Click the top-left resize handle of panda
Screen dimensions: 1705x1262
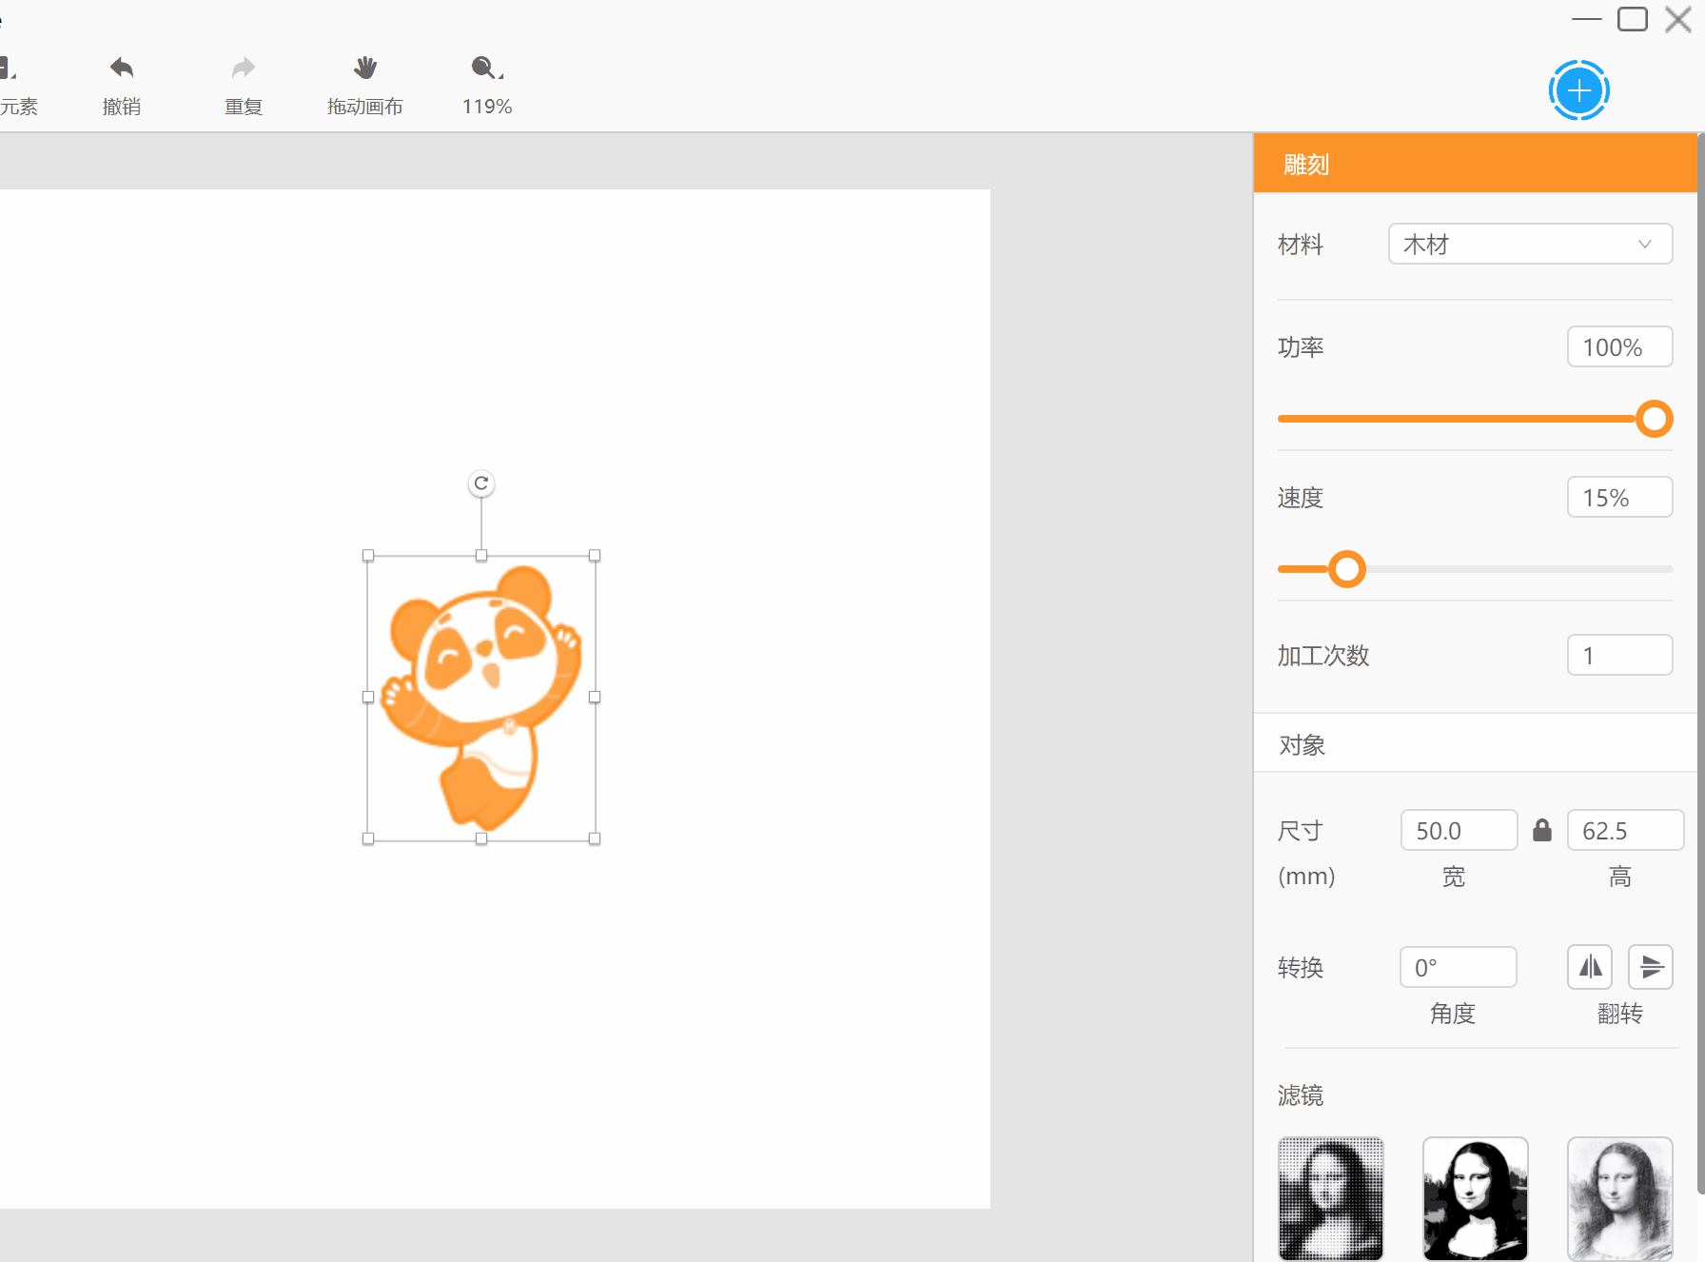click(x=368, y=556)
